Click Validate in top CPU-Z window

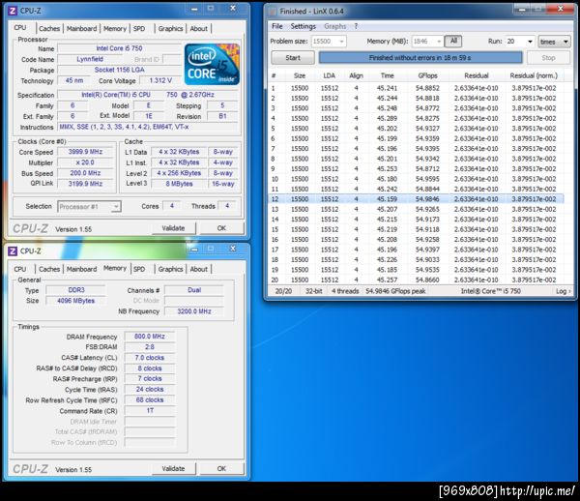pos(173,228)
